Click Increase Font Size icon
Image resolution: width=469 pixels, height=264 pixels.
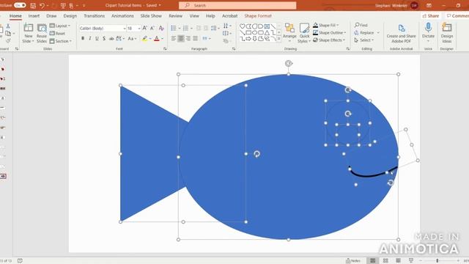[145, 28]
